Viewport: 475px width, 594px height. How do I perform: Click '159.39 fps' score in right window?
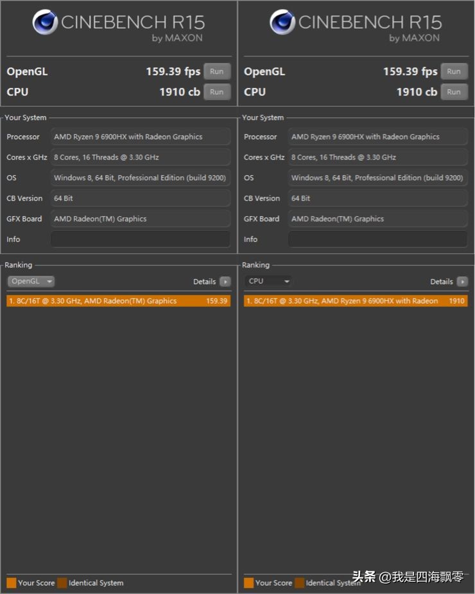point(410,72)
